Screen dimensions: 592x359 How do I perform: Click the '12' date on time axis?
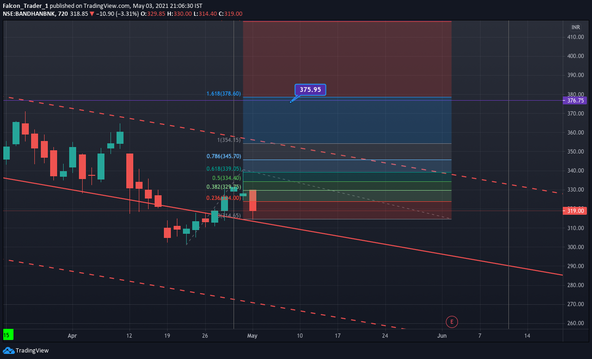click(x=129, y=335)
